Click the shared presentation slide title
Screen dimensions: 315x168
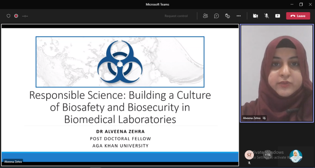click(x=120, y=107)
